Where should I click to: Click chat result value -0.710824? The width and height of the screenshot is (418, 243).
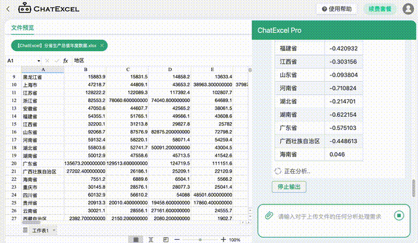click(x=344, y=88)
